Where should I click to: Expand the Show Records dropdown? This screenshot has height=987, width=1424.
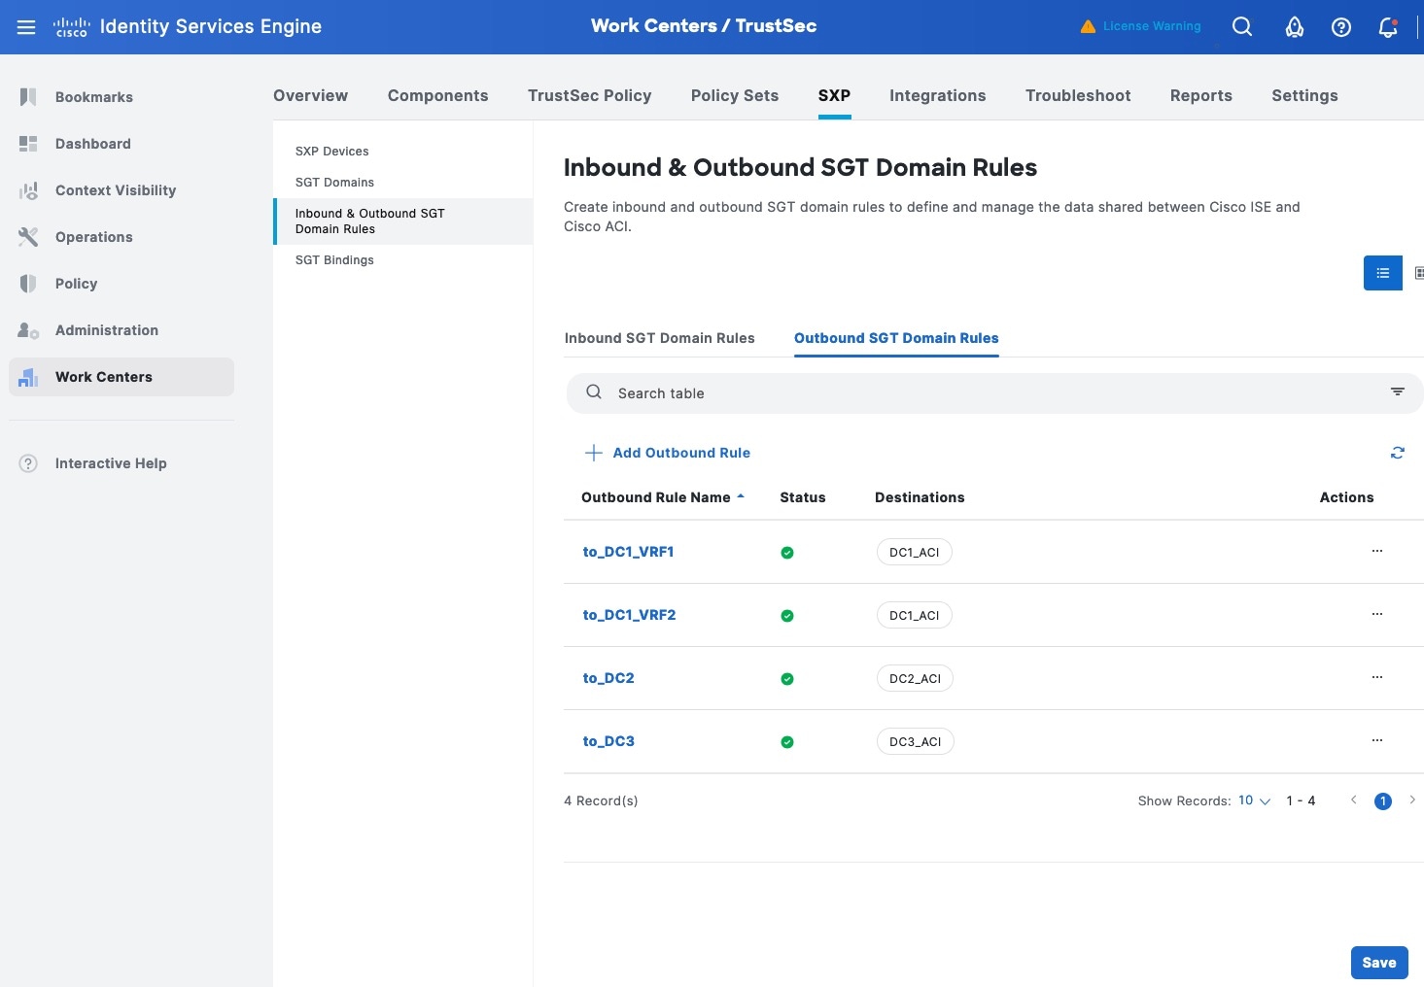[1254, 800]
